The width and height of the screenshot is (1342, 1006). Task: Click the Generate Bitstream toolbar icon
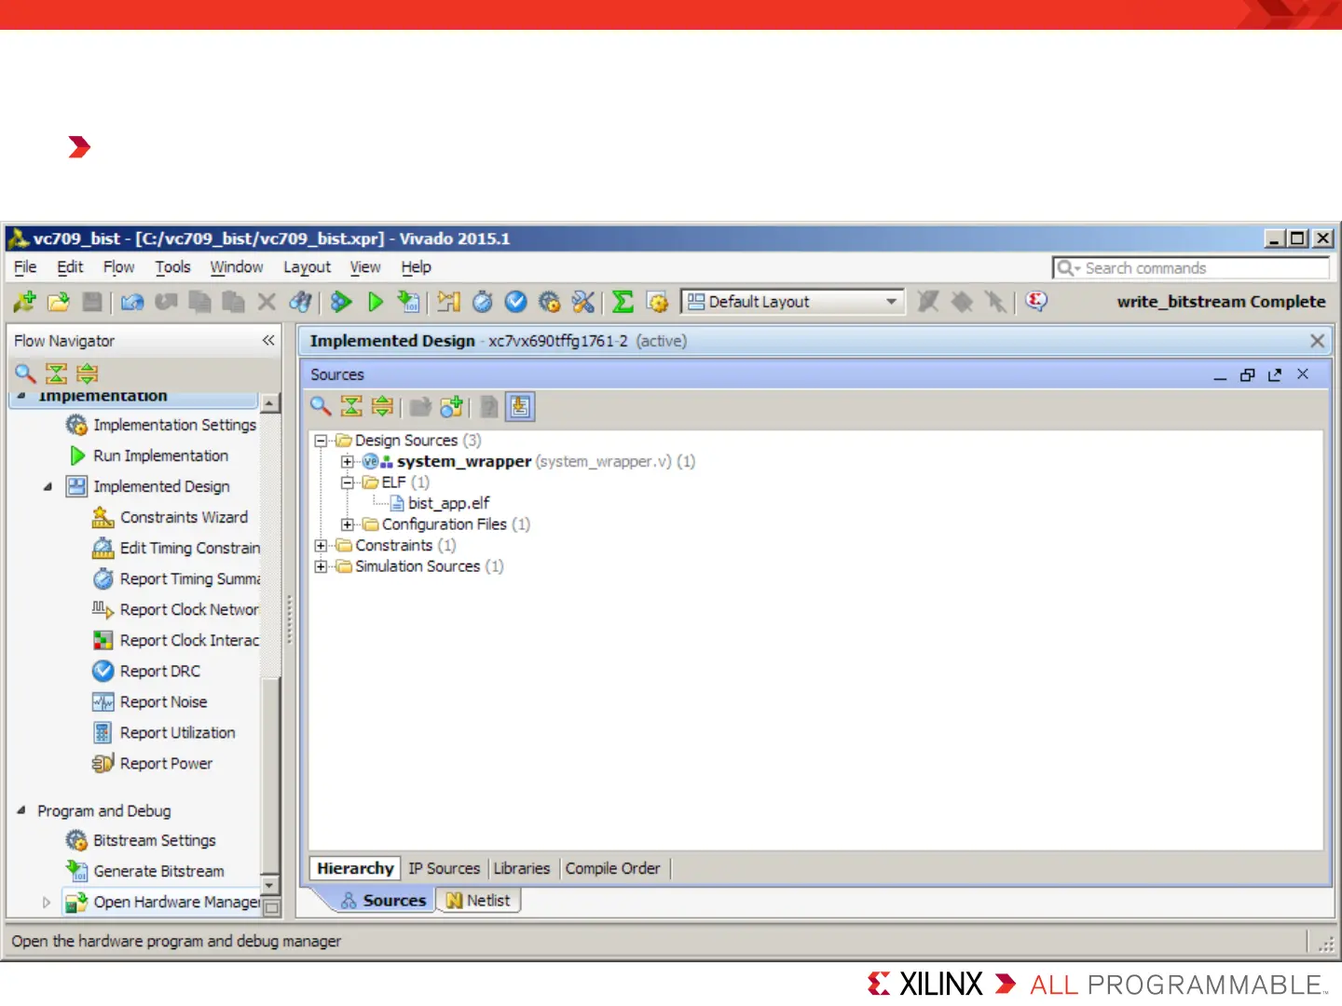click(x=408, y=302)
